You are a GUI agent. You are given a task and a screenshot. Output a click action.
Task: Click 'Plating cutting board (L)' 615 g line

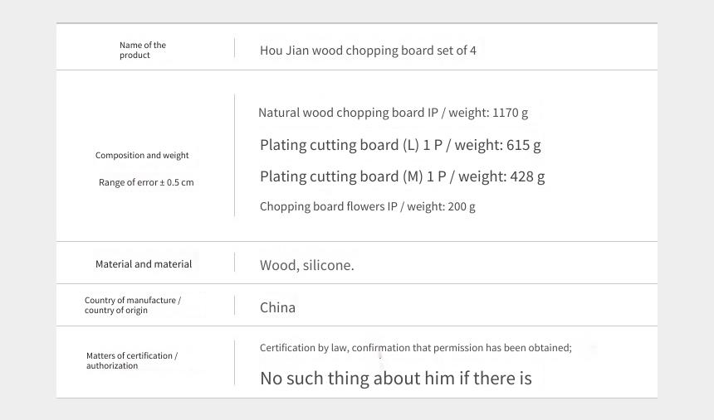click(x=400, y=145)
